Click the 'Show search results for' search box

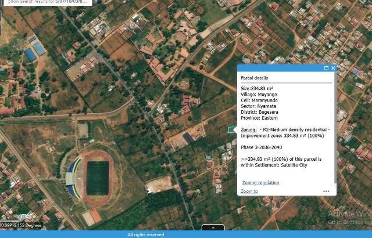coord(46,2)
